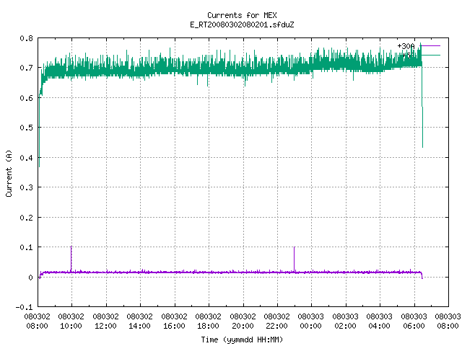This screenshot has height=346, width=462.
Task: Click the x-axis label '080302 14:00'
Action: click(x=139, y=321)
